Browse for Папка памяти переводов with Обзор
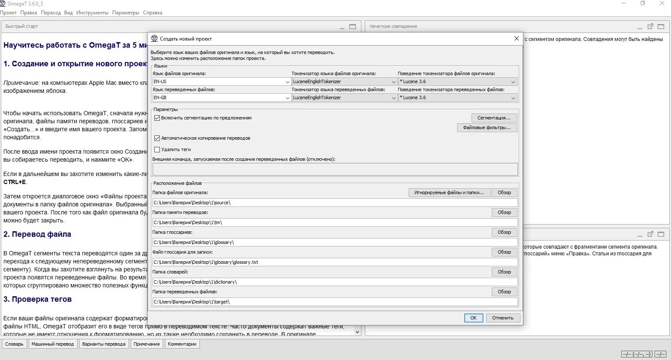671x360 pixels. (504, 212)
